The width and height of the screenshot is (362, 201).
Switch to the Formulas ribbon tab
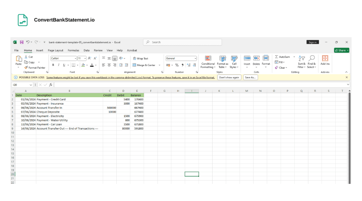coord(73,50)
